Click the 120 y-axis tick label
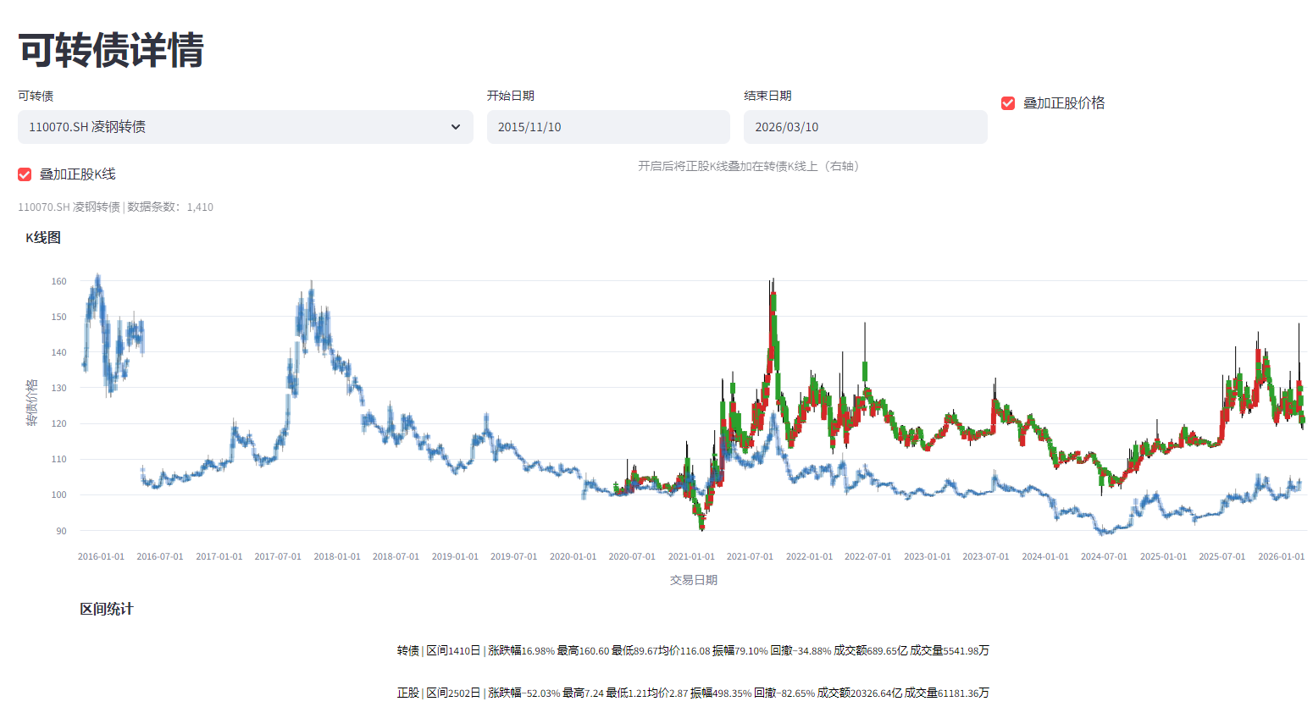Screen dimensions: 1313x718 pyautogui.click(x=58, y=423)
